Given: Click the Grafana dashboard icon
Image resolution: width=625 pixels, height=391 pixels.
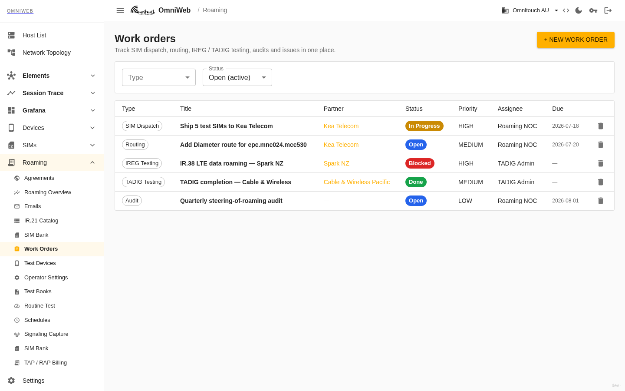Looking at the screenshot, I should click(x=11, y=110).
